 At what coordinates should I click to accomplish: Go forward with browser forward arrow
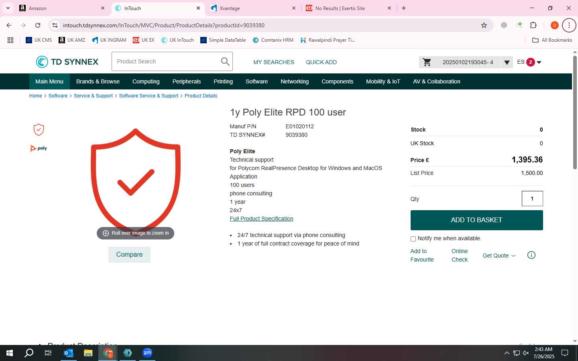23,25
